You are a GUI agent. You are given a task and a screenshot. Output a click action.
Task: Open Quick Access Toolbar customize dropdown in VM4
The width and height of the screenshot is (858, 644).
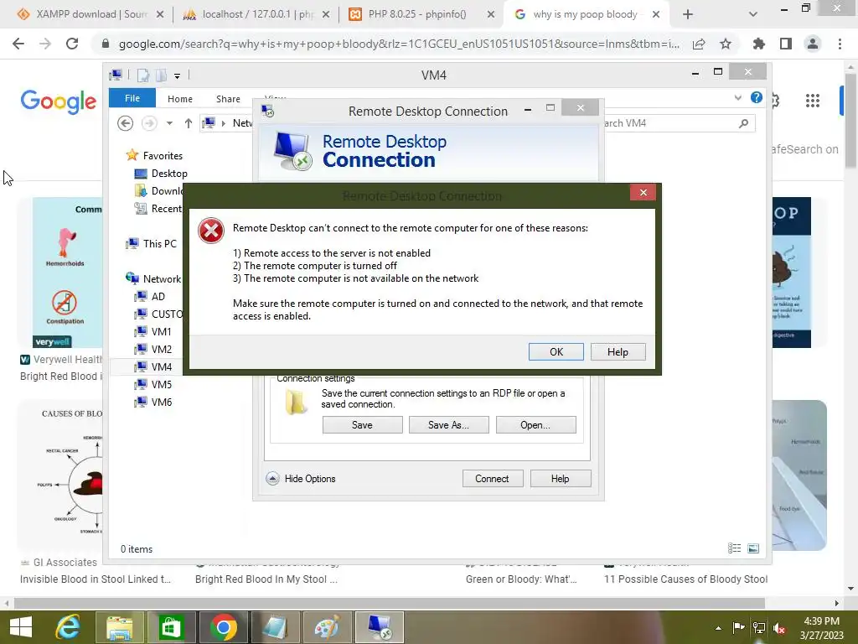click(x=178, y=75)
